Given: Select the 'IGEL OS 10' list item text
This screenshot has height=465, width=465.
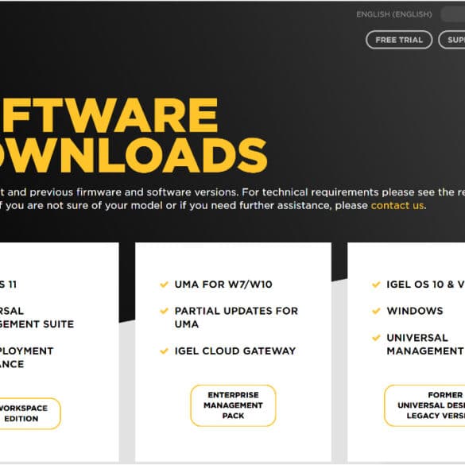Looking at the screenshot, I should pos(426,285).
